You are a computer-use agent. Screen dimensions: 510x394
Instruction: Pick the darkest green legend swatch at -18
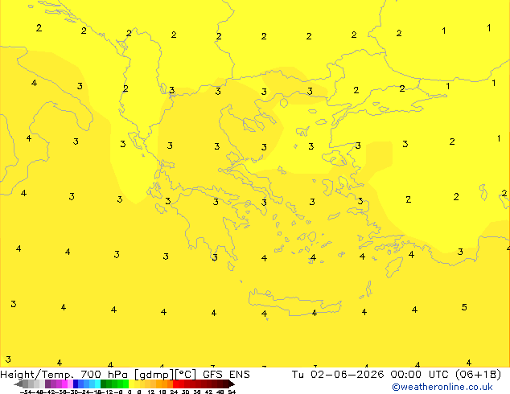103,384
